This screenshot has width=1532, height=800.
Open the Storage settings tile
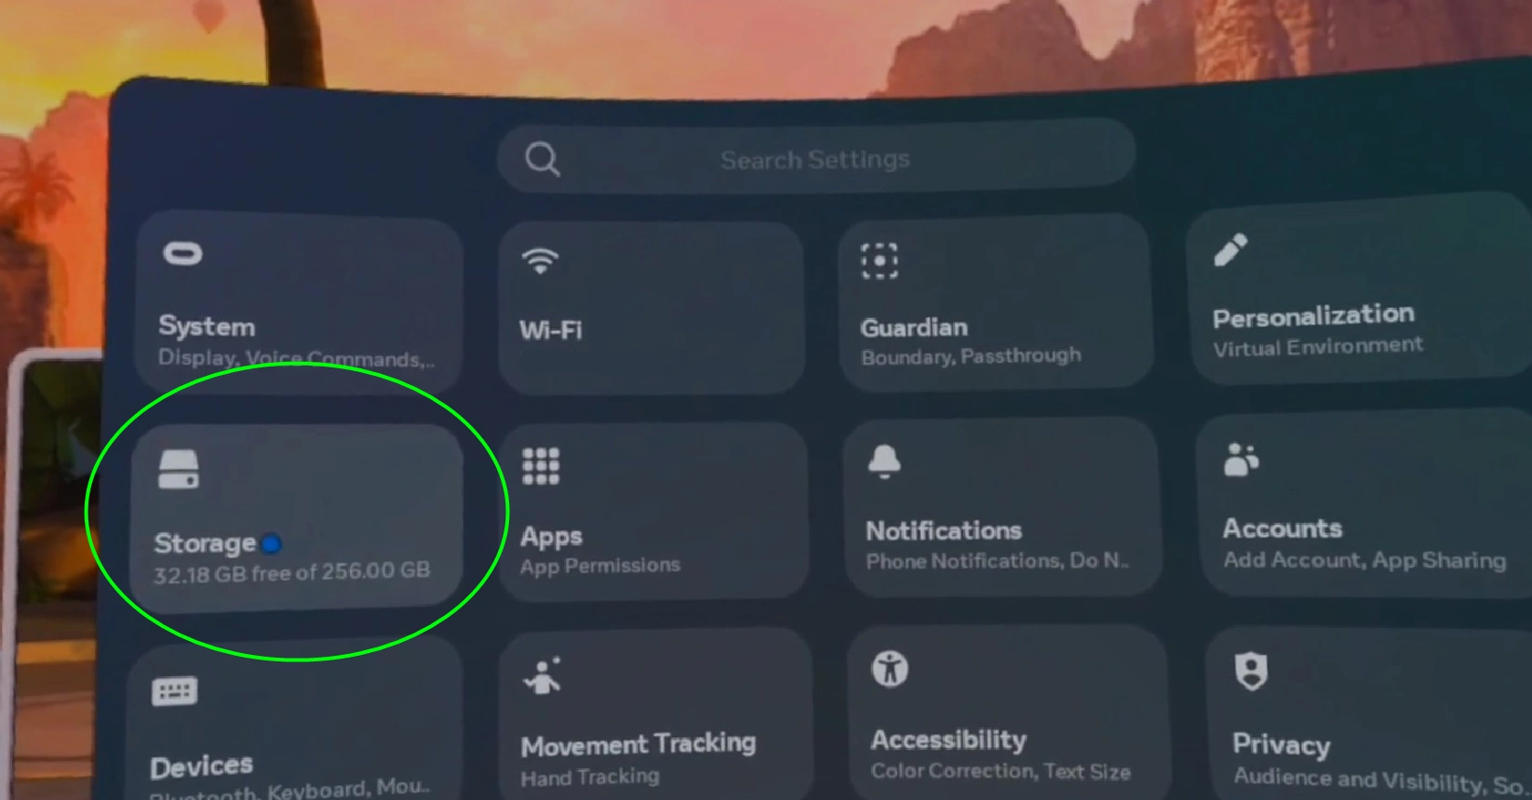(x=297, y=517)
